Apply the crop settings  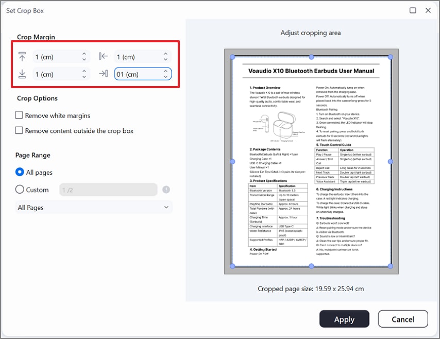click(x=344, y=319)
